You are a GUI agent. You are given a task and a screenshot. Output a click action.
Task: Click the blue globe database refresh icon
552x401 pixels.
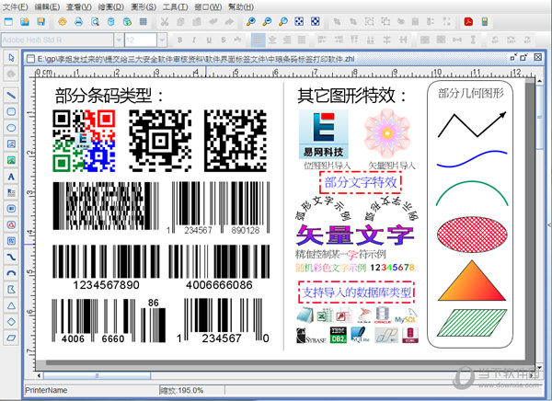point(127,22)
